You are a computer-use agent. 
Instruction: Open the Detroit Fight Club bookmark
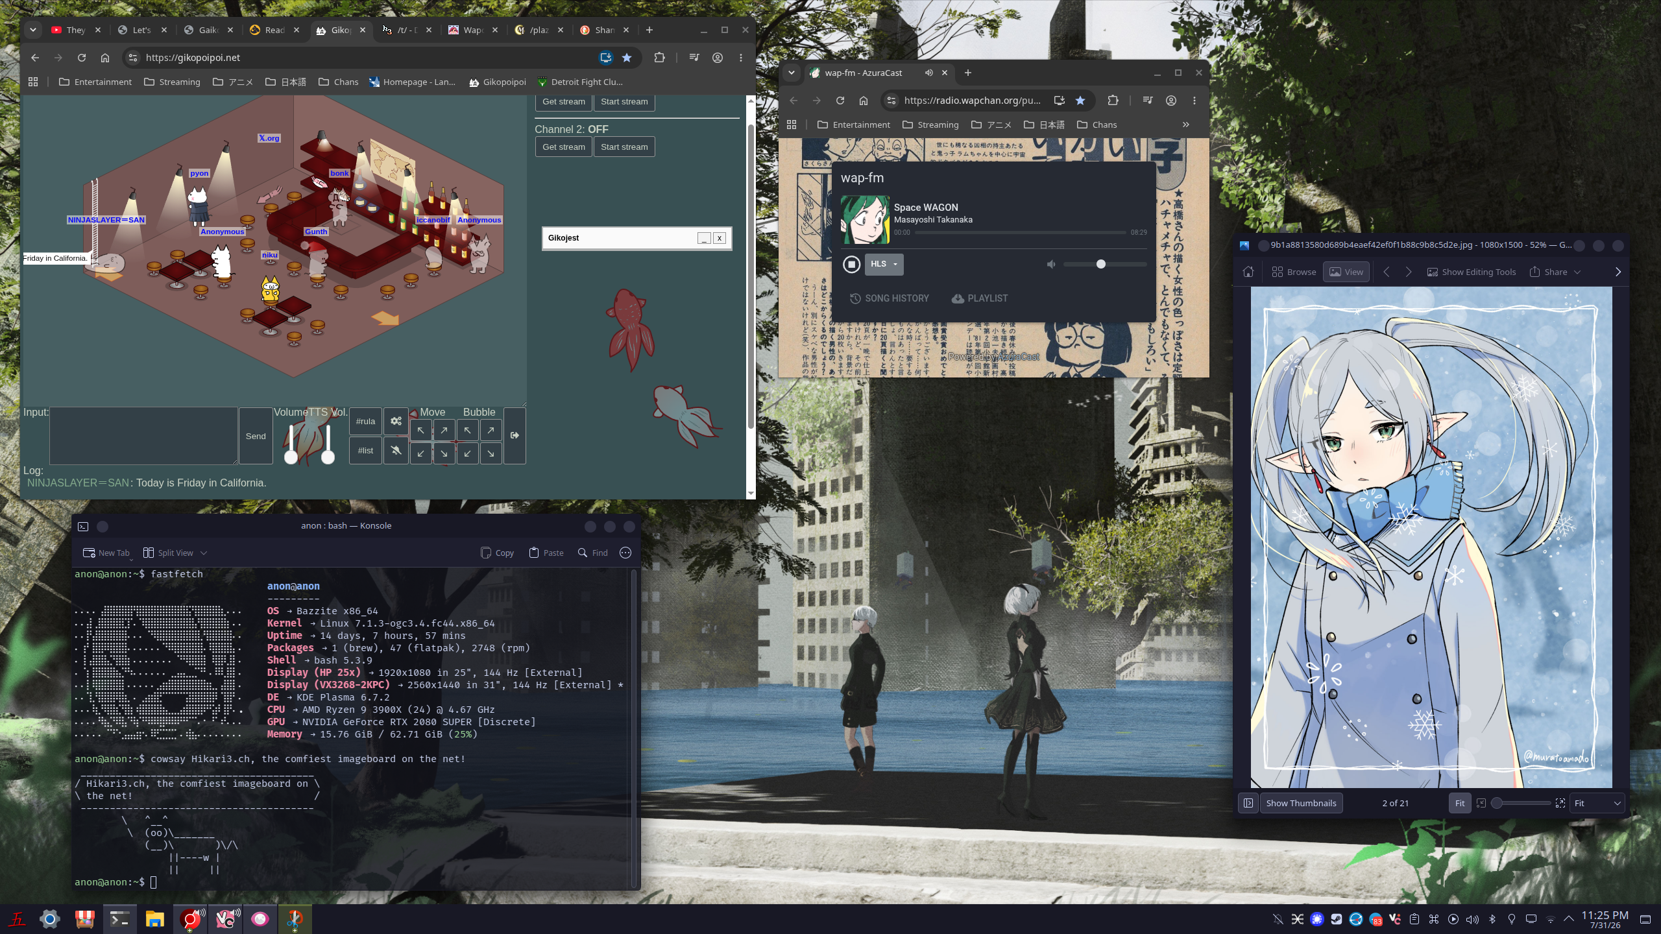coord(579,82)
